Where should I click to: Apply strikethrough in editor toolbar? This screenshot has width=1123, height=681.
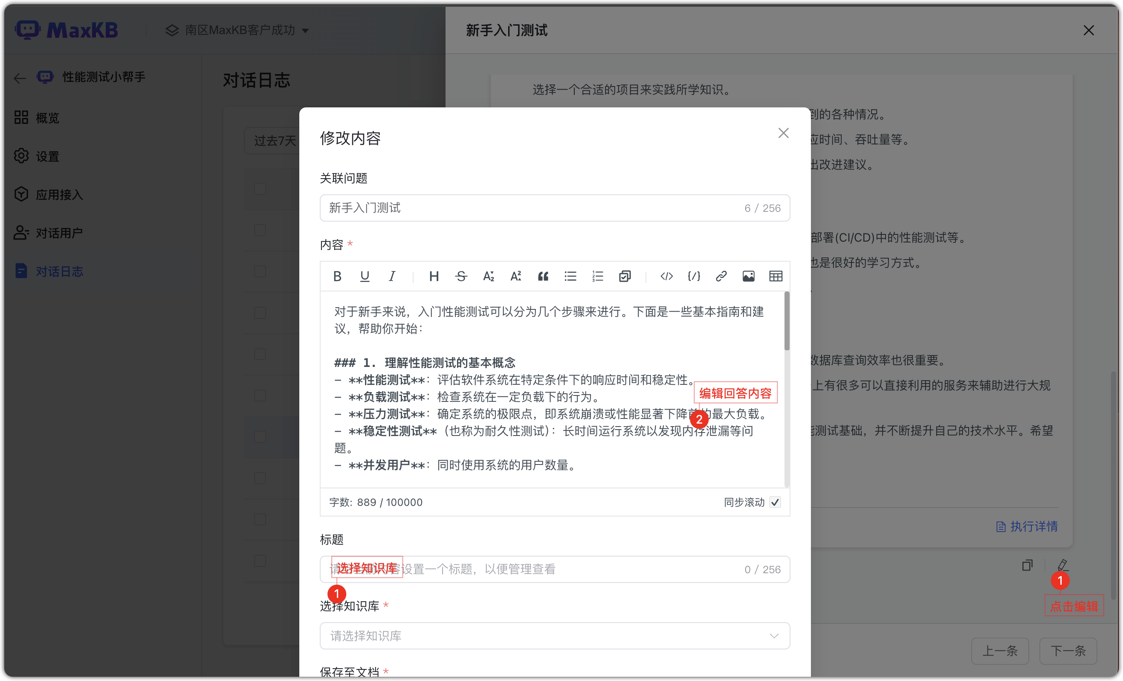tap(461, 276)
